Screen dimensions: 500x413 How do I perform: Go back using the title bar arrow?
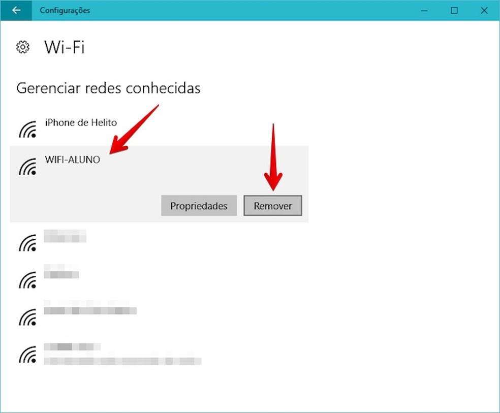pyautogui.click(x=16, y=10)
